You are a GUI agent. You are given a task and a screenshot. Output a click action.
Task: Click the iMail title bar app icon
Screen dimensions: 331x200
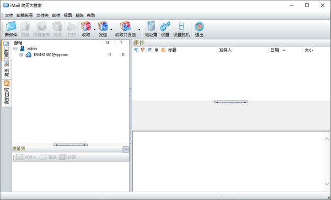point(6,6)
